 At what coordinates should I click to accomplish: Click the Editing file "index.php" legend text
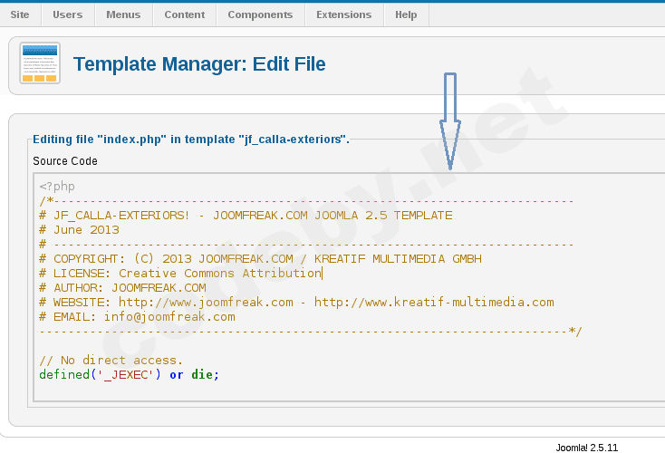pyautogui.click(x=191, y=140)
